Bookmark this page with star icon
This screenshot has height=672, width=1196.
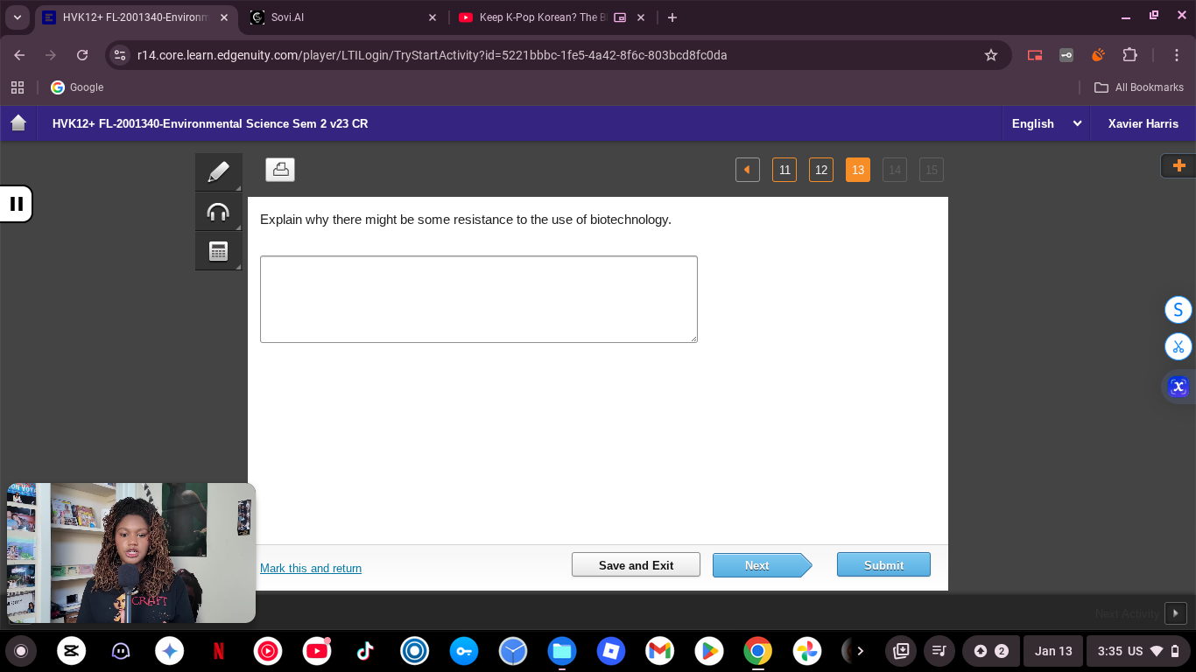tap(991, 55)
